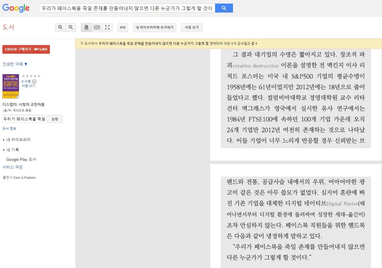Click the highlighted quote '우리가 페이스북을 죽일 존재를'
This screenshot has width=382, height=268.
pyautogui.click(x=274, y=247)
